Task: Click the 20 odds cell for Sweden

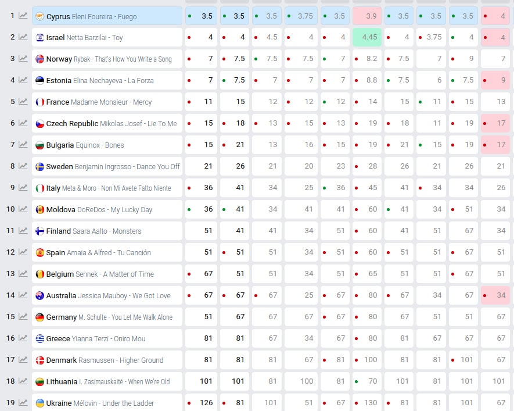Action: [301, 166]
